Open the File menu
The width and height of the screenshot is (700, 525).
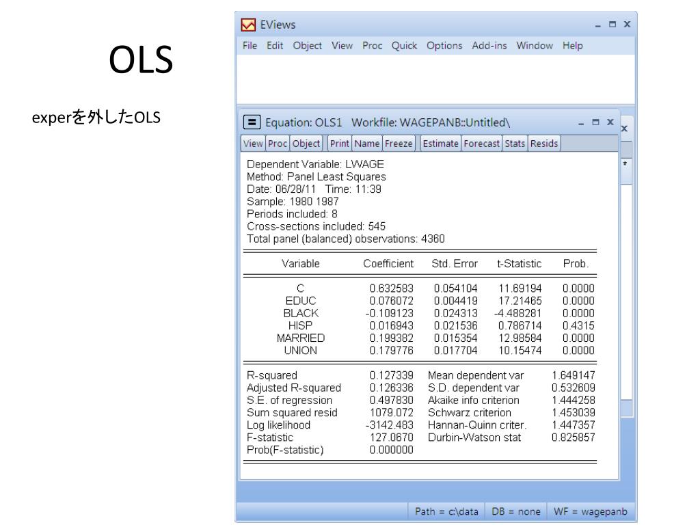click(250, 46)
